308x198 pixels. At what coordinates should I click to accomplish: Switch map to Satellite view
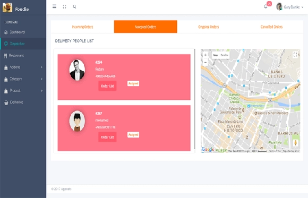coord(224,55)
